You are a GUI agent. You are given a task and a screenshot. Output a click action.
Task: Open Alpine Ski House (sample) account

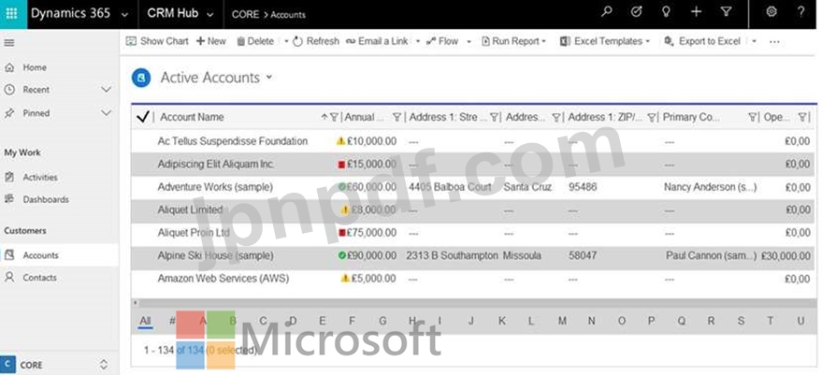[215, 256]
